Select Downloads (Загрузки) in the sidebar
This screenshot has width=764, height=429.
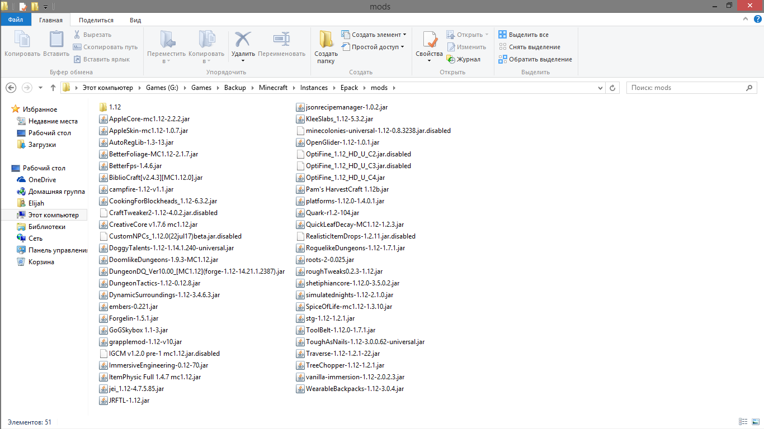(x=36, y=145)
